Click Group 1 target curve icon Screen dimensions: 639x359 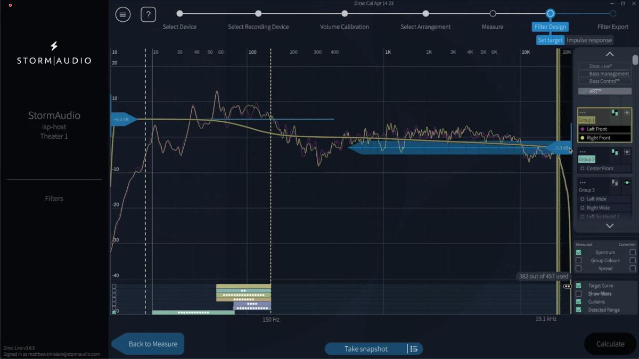pyautogui.click(x=627, y=113)
